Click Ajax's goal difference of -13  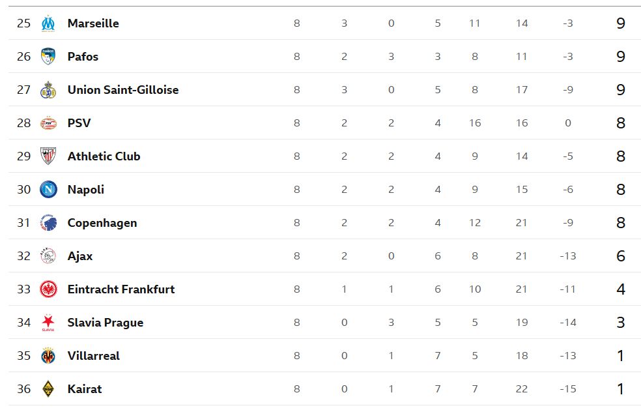567,256
